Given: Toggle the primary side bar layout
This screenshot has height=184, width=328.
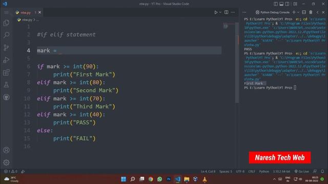Looking at the screenshot, I should 276,4.
